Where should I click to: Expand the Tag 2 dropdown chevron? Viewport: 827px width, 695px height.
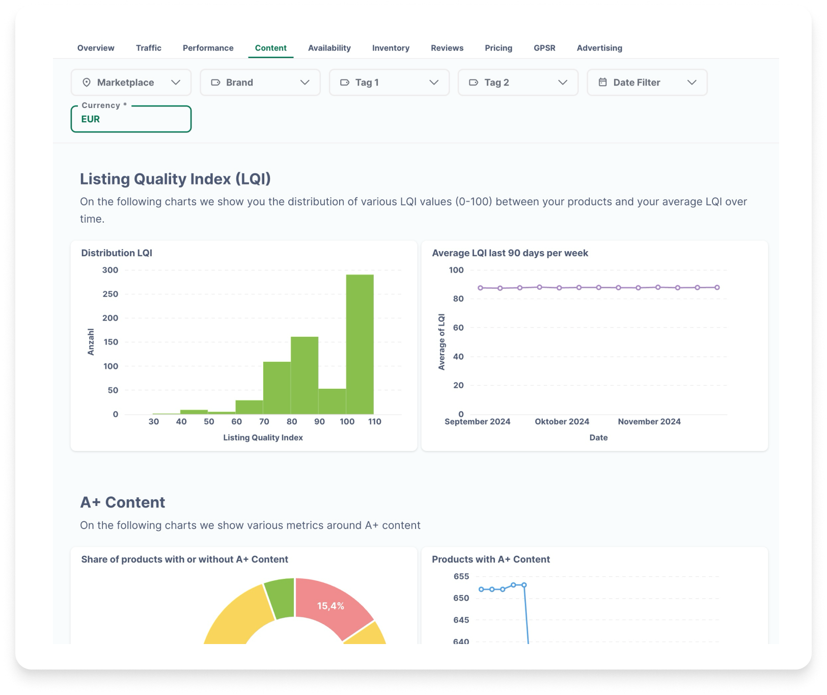[563, 83]
